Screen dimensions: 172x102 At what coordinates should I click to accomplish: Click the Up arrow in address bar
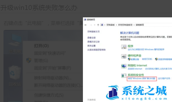point(98,25)
